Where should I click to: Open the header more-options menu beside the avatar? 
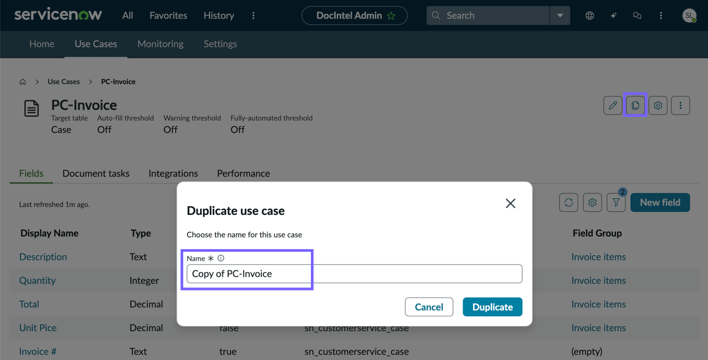click(x=661, y=15)
